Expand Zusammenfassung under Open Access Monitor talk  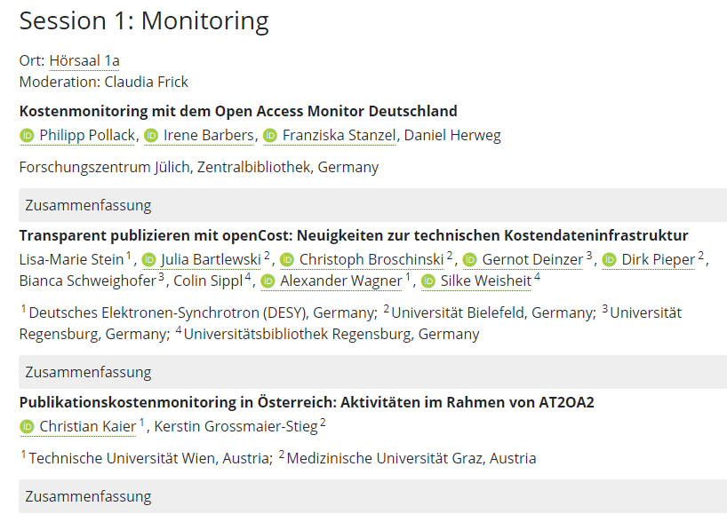[x=372, y=205]
